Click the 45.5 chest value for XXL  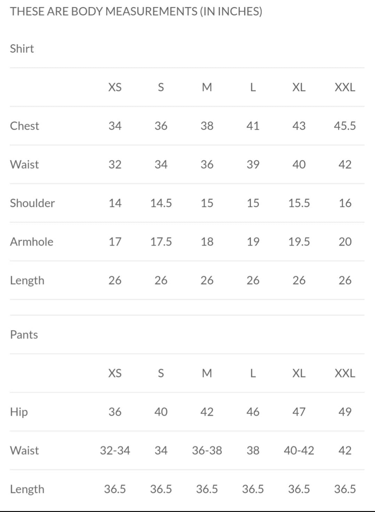(345, 126)
